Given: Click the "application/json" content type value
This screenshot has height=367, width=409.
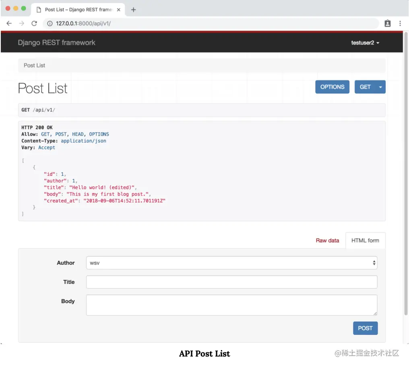Looking at the screenshot, I should tap(83, 141).
